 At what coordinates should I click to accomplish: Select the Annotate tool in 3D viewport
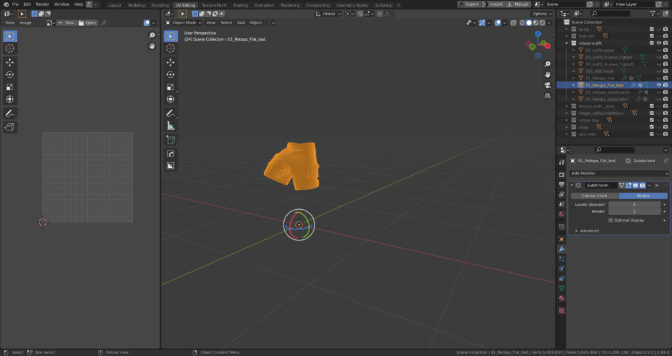click(171, 113)
